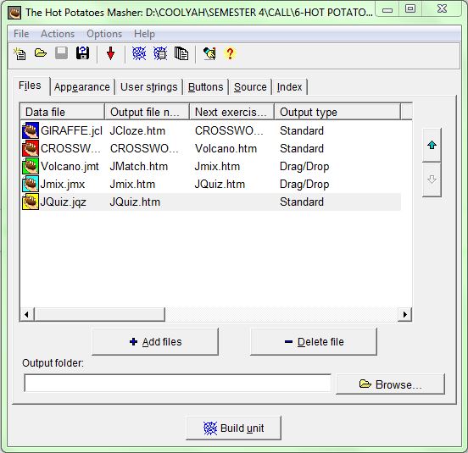The height and width of the screenshot is (453, 468).
Task: Move selected file down with arrow
Action: tap(432, 180)
